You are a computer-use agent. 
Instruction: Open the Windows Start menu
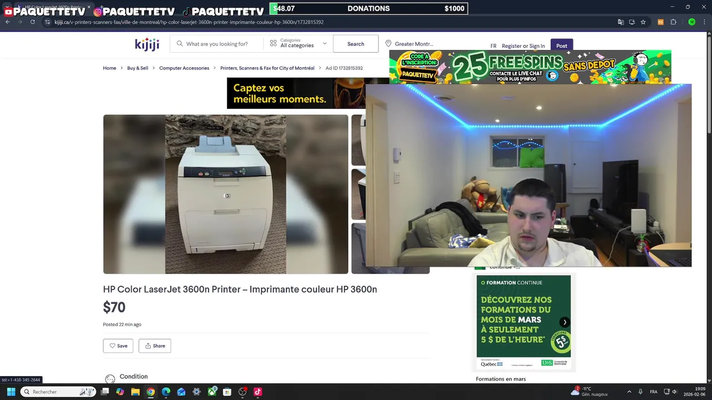11,392
